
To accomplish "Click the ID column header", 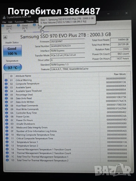I will (x=11, y=76).
